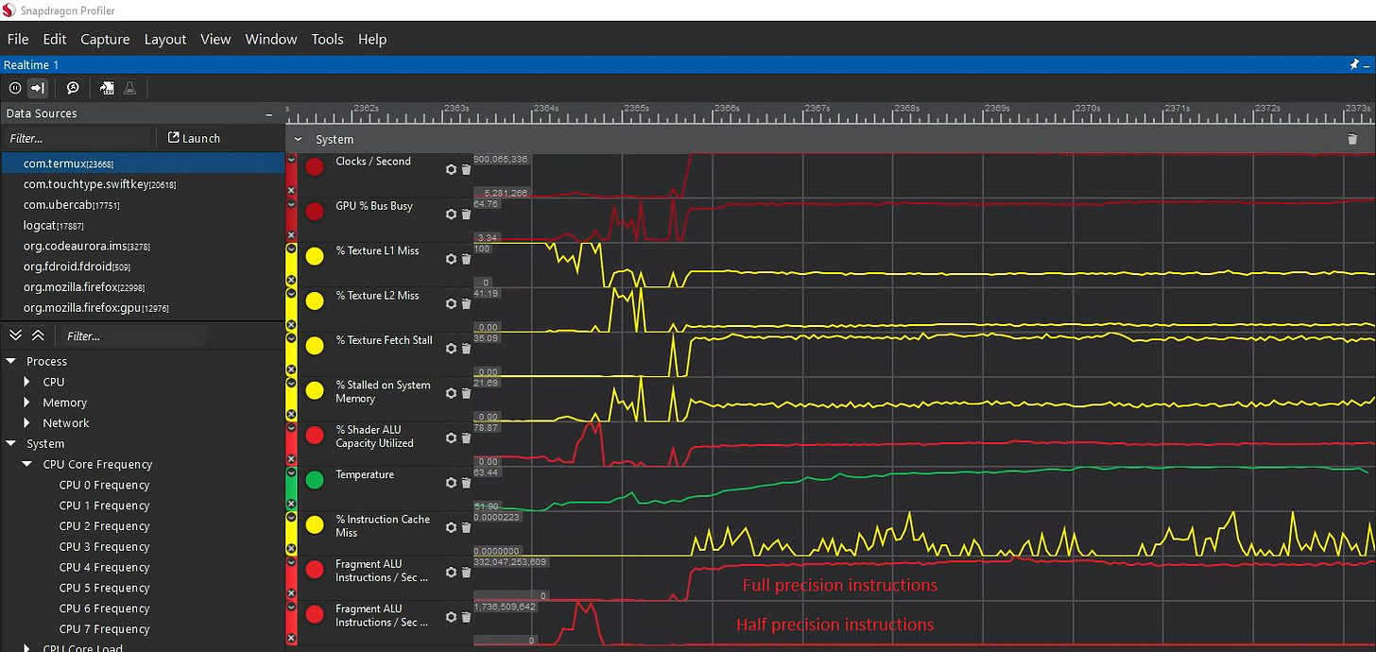This screenshot has height=652, width=1376.
Task: Click the red circle swatch for Shader ALU Capacity
Action: 315,436
